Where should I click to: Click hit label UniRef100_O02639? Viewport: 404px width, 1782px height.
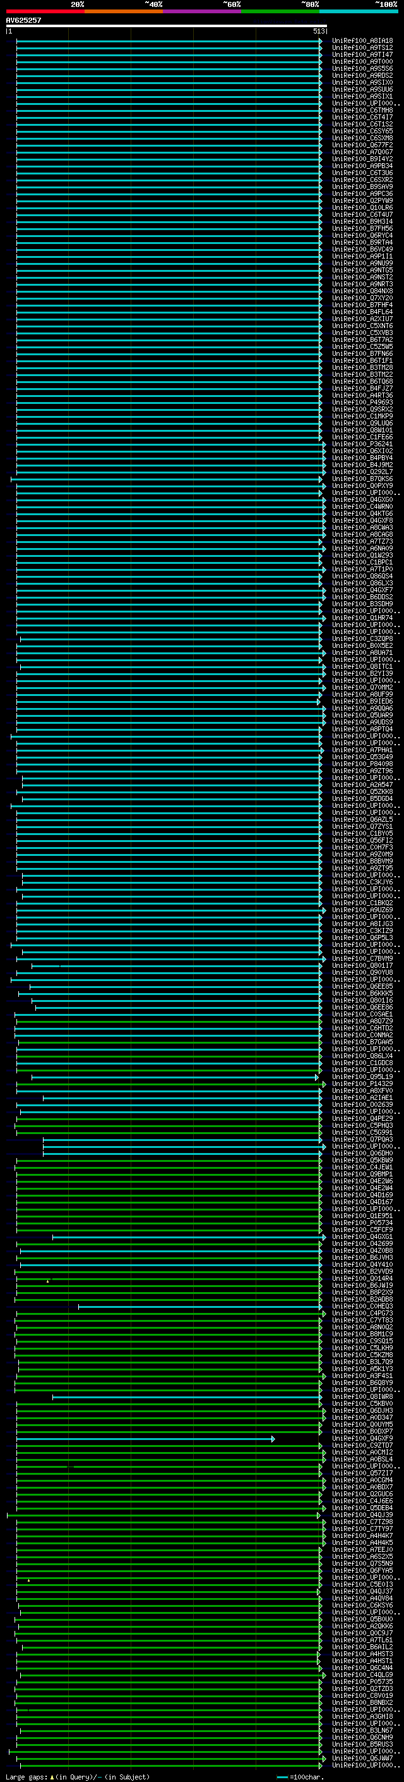362,1105
